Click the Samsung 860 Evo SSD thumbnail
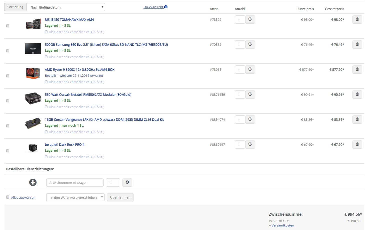 tap(33, 48)
